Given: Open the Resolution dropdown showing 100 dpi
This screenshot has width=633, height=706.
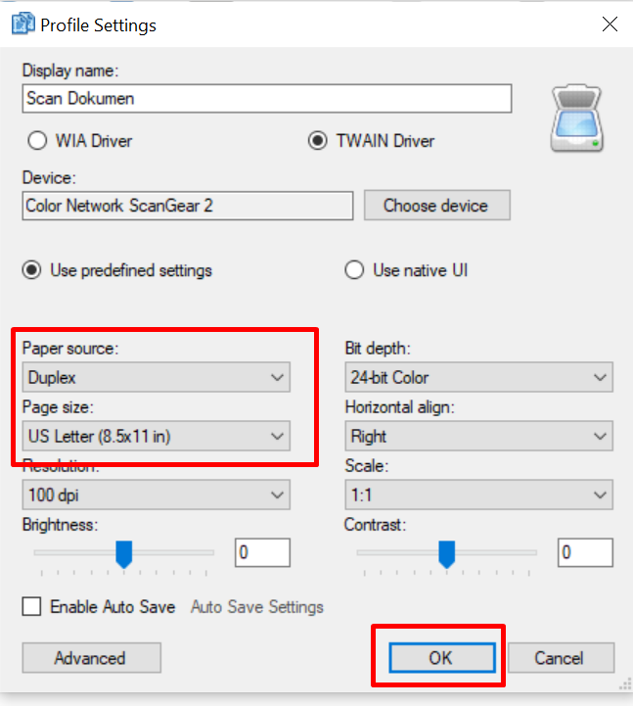Looking at the screenshot, I should tap(156, 495).
